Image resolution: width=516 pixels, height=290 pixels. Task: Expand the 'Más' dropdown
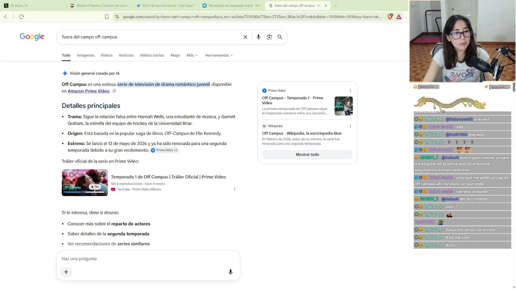192,55
